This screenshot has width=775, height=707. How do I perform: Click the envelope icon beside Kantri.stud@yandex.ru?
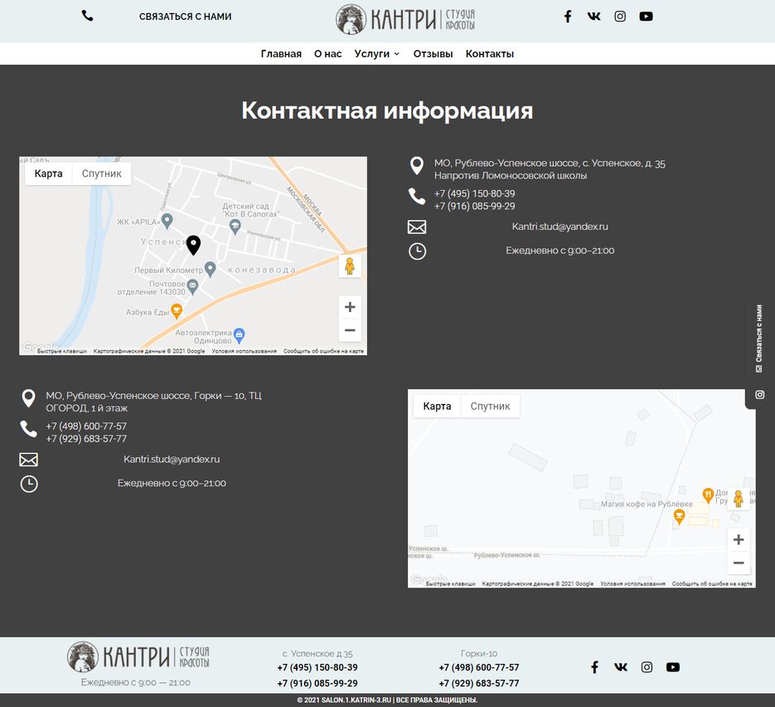[x=417, y=226]
